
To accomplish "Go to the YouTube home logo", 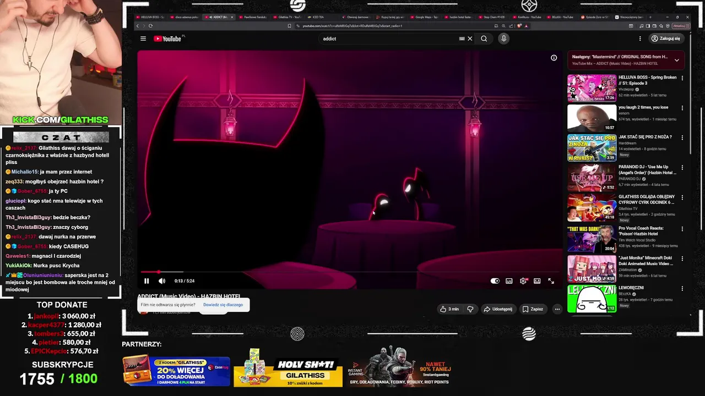I will 168,38.
